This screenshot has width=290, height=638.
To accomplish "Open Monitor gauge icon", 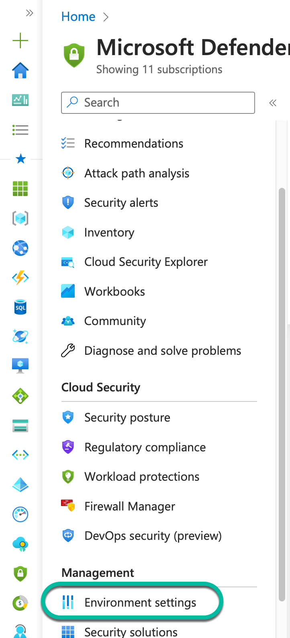I will tap(20, 514).
